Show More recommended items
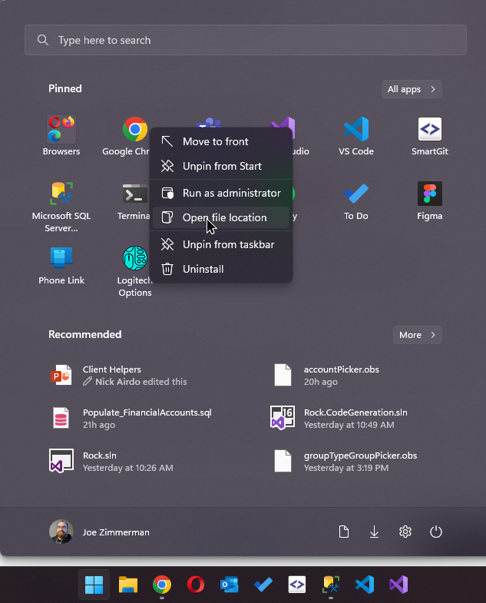The height and width of the screenshot is (603, 486). click(x=417, y=335)
